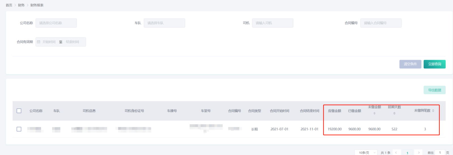Click the 立即查询 search button

[434, 64]
